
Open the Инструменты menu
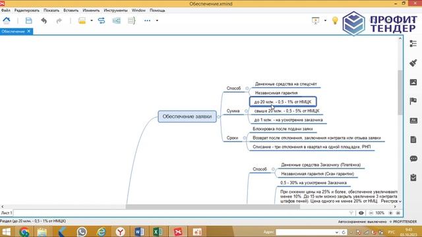pos(115,11)
